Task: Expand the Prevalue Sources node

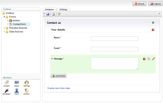Action: coord(4,28)
